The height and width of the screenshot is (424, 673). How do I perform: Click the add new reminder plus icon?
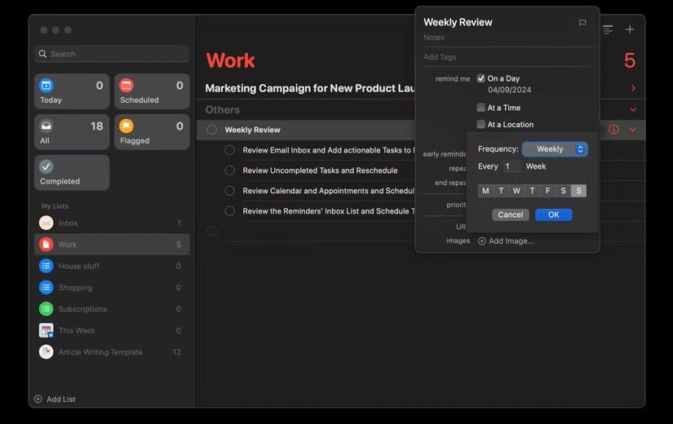629,29
